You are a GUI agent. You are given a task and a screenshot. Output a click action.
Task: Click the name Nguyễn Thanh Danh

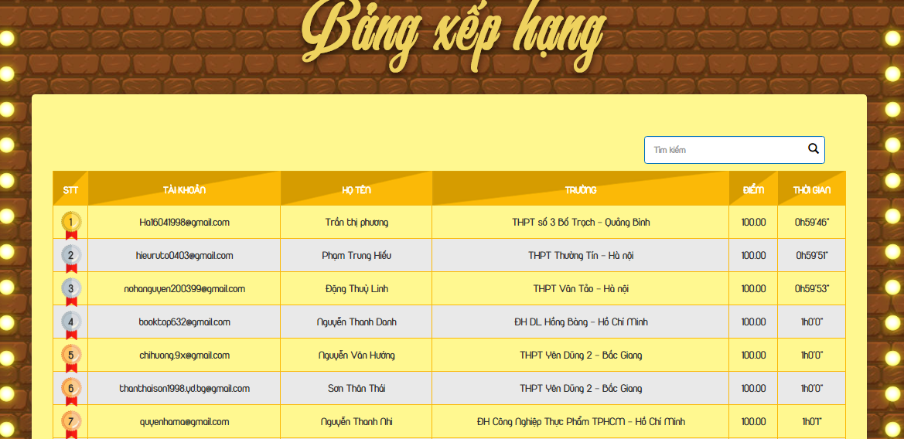click(x=356, y=322)
